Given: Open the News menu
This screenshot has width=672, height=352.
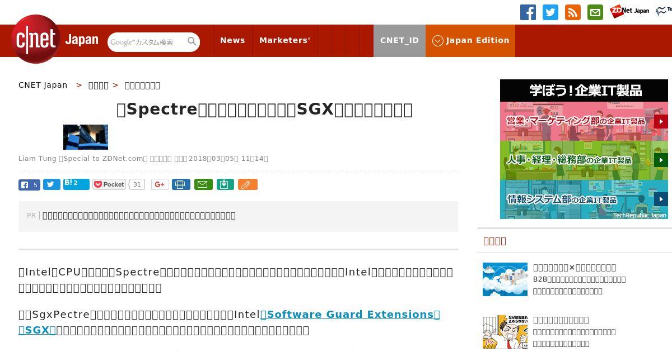Looking at the screenshot, I should click(x=232, y=40).
